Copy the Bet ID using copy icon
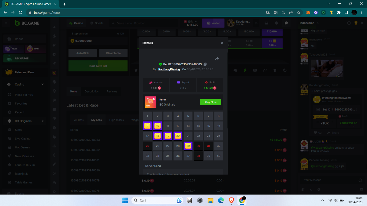Image resolution: width=367 pixels, height=206 pixels. [205, 64]
